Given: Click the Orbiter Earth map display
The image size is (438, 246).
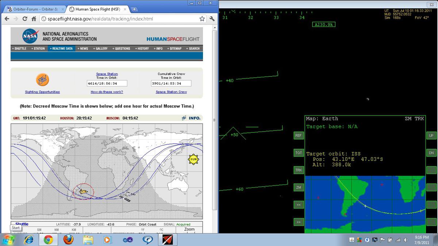Looking at the screenshot, I should [365, 204].
